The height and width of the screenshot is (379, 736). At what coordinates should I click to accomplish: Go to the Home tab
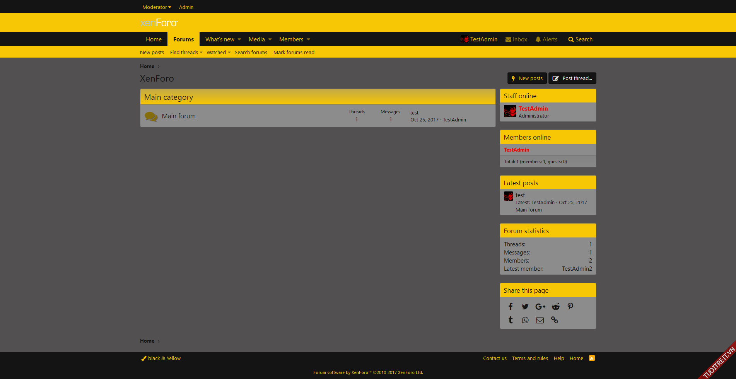(x=154, y=39)
